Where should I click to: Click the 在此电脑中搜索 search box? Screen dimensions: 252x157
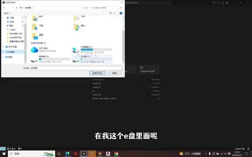(x=106, y=8)
